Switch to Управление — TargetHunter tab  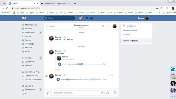56,4
